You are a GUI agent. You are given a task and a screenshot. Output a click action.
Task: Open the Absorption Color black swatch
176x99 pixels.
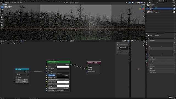tap(63, 77)
